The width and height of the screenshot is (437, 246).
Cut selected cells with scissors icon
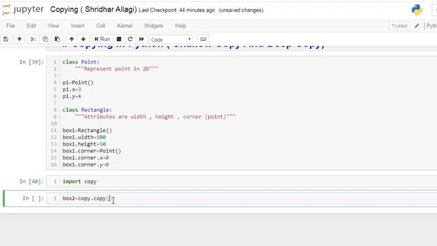click(33, 40)
